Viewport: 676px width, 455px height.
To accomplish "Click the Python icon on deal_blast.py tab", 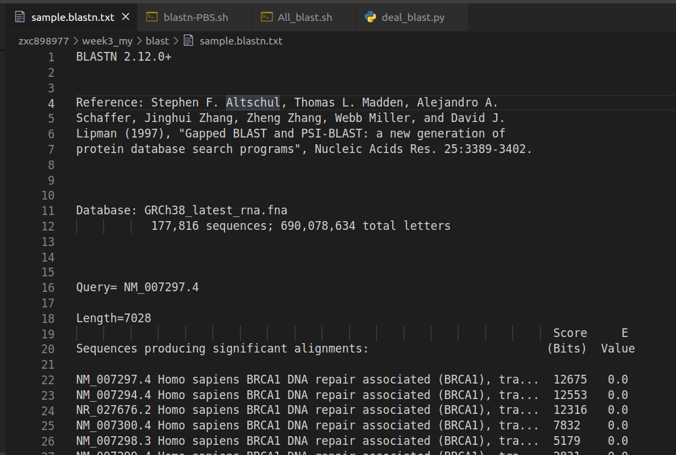I will pos(371,18).
